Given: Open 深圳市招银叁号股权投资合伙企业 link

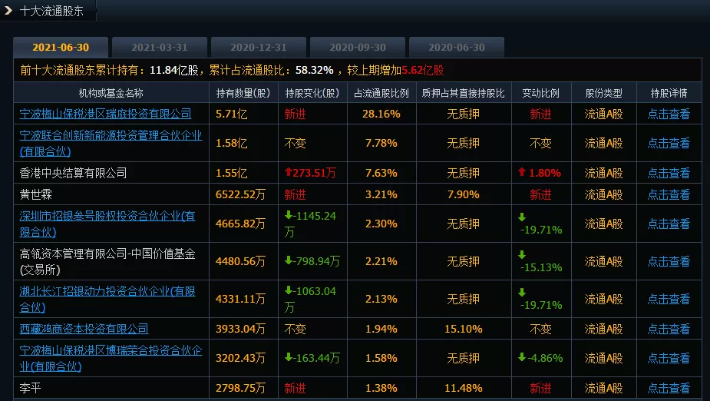Looking at the screenshot, I should coord(107,224).
